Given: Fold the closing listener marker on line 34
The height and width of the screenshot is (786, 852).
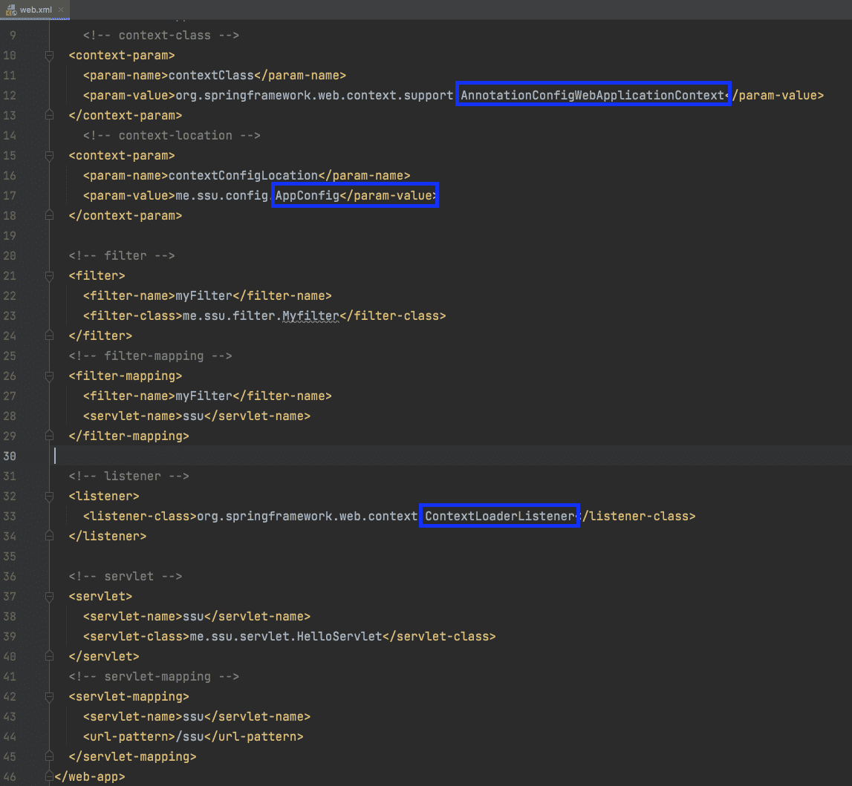Looking at the screenshot, I should 50,536.
